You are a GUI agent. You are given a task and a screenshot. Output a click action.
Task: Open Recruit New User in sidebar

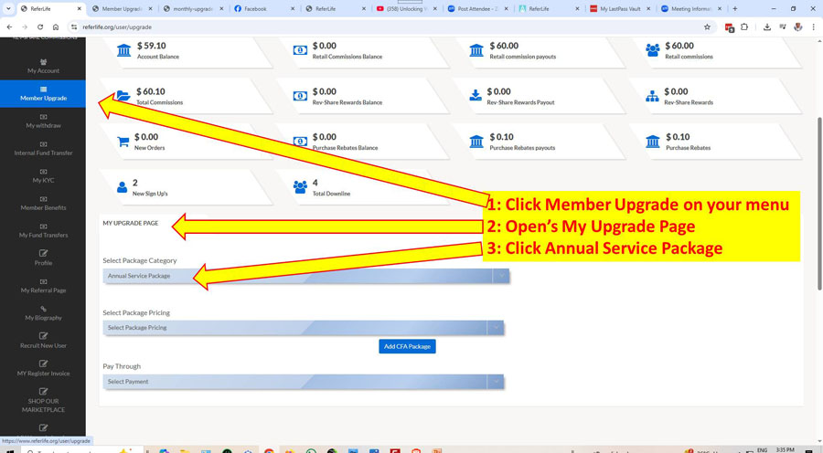pyautogui.click(x=43, y=336)
